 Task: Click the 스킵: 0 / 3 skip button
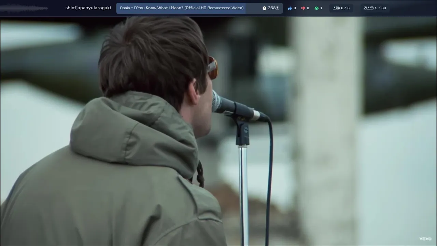tap(341, 8)
